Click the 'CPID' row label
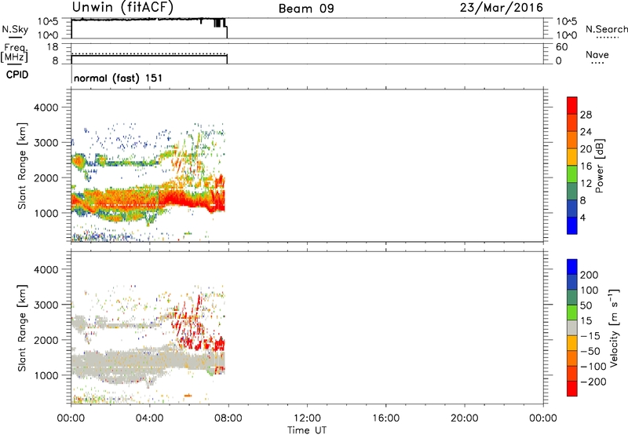 [17, 75]
